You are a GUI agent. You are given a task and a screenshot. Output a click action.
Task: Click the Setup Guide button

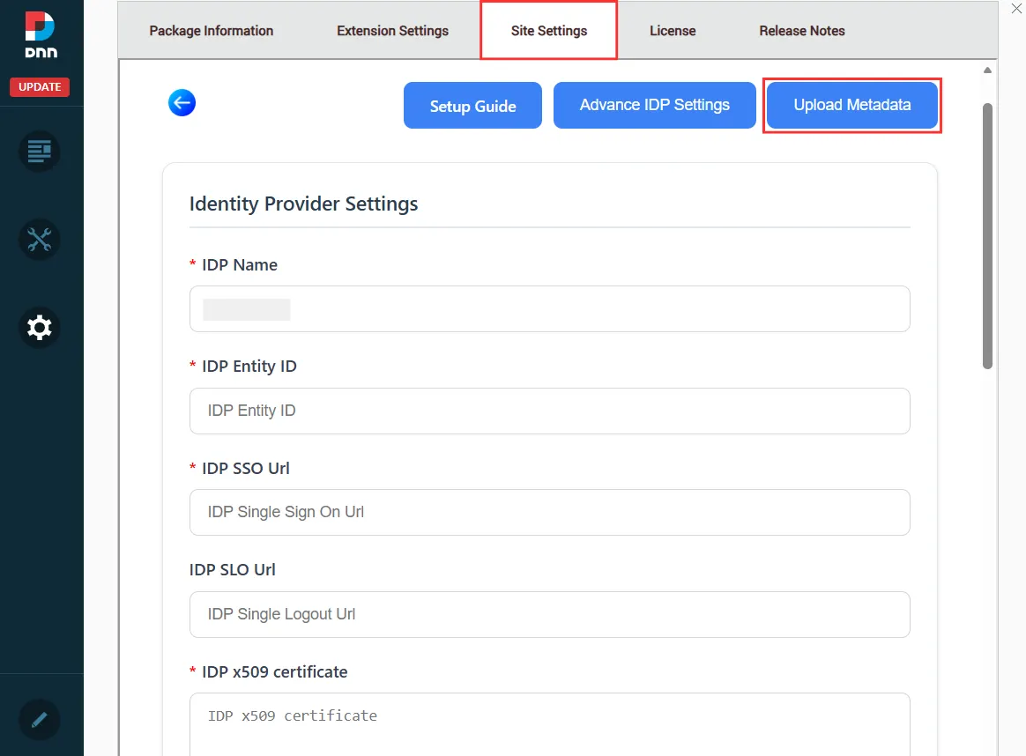[x=472, y=105]
